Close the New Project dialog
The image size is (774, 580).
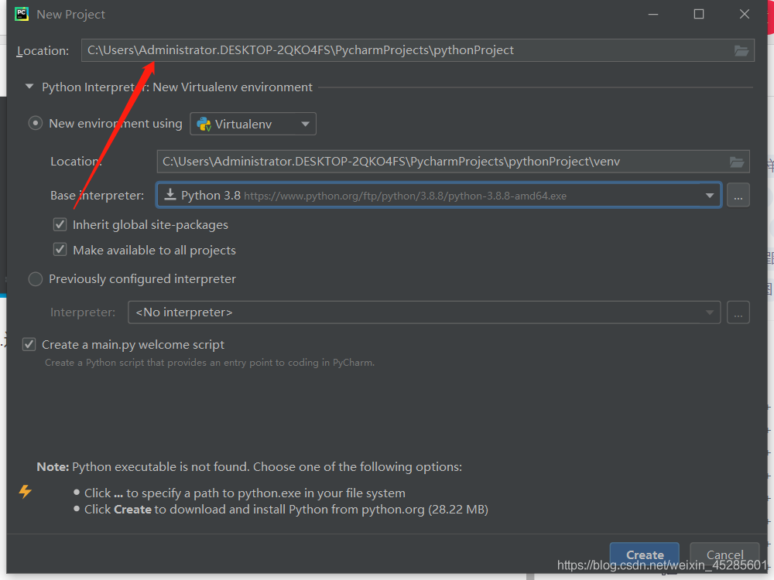tap(745, 14)
